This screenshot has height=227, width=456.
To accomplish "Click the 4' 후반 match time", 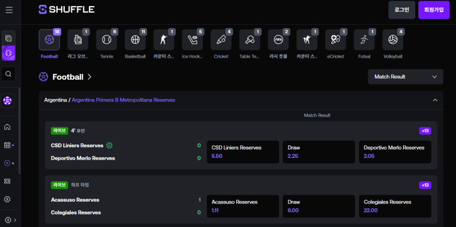I will 78,131.
